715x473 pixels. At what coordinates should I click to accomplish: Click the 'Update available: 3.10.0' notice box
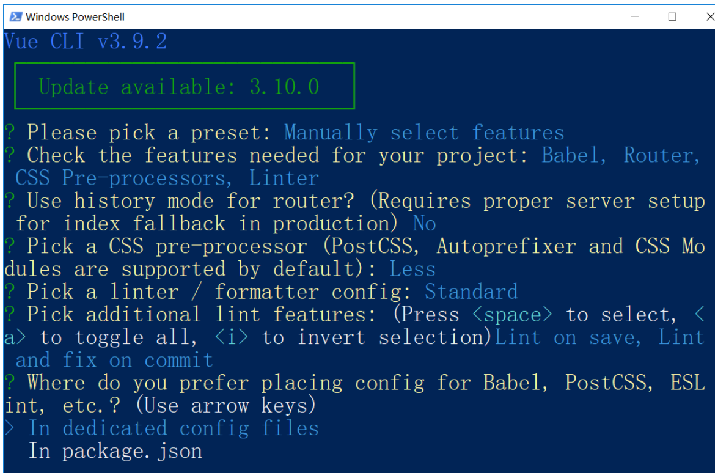pos(185,86)
